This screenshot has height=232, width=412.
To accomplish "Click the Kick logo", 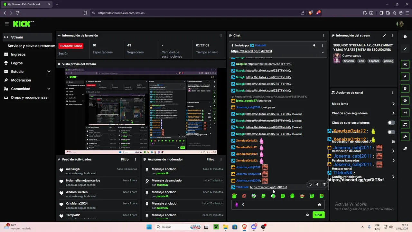I will pyautogui.click(x=23, y=24).
